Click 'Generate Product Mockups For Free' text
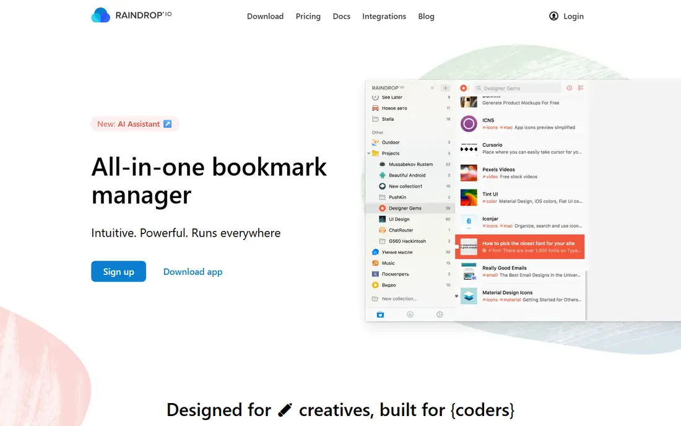 [x=521, y=103]
